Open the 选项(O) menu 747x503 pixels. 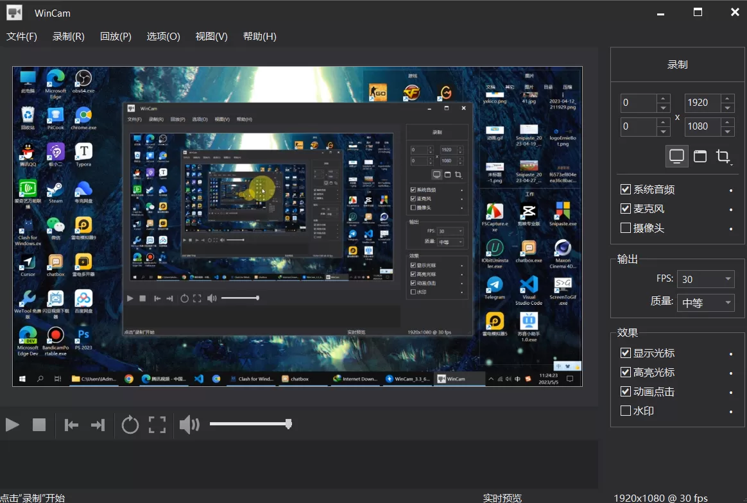point(163,37)
